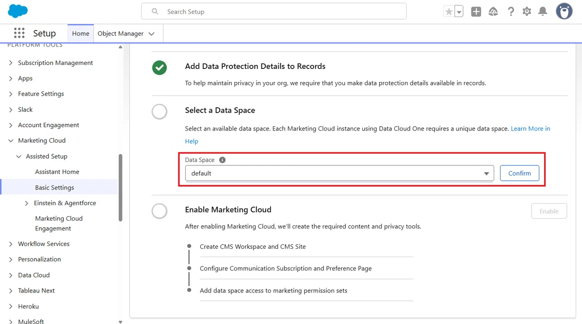The image size is (582, 324).
Task: Click the Confirm button
Action: 519,173
